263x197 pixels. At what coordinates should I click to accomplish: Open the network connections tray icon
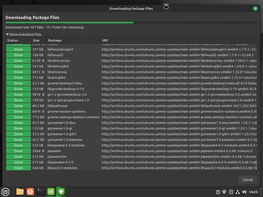(238, 192)
